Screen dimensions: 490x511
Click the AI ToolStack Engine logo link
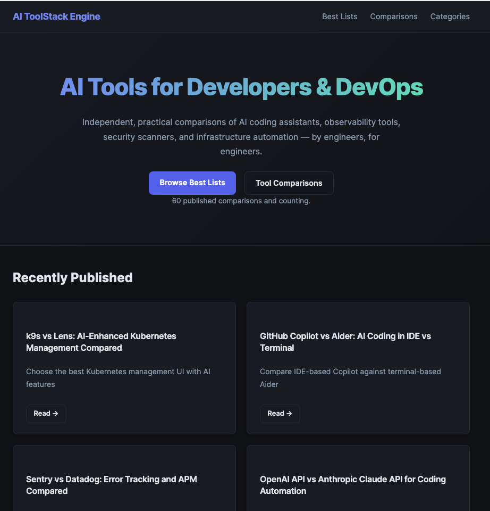point(56,17)
